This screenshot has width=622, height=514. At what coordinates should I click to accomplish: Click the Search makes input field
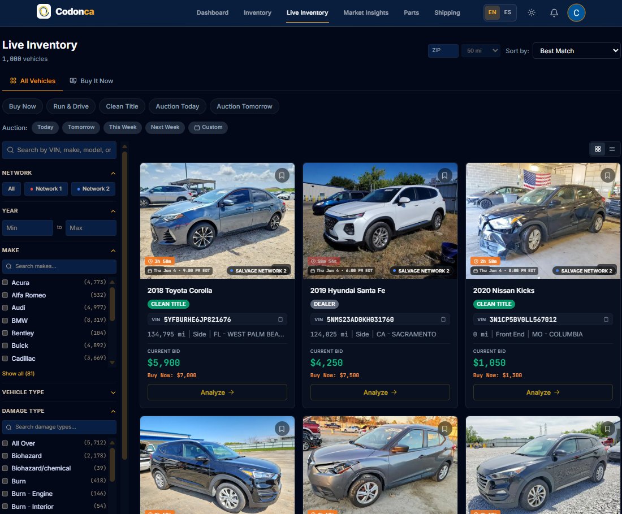59,266
